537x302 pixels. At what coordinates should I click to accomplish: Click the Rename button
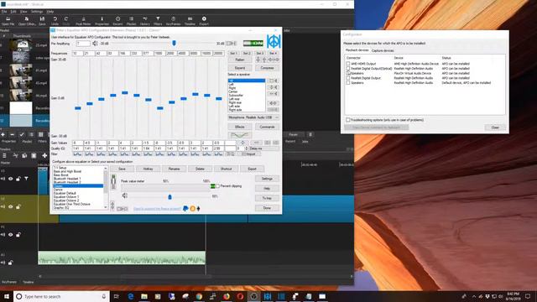point(174,169)
